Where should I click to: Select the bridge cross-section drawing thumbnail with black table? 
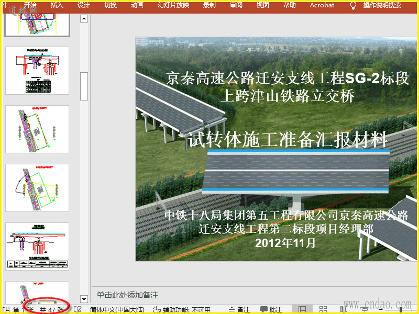coord(37,71)
